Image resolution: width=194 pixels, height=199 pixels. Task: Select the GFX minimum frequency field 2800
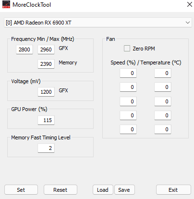click(x=24, y=50)
